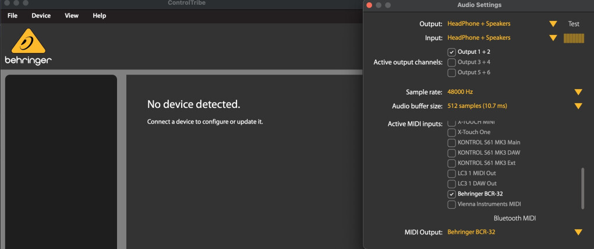Click the input level meter
The image size is (594, 249).
pyautogui.click(x=574, y=38)
